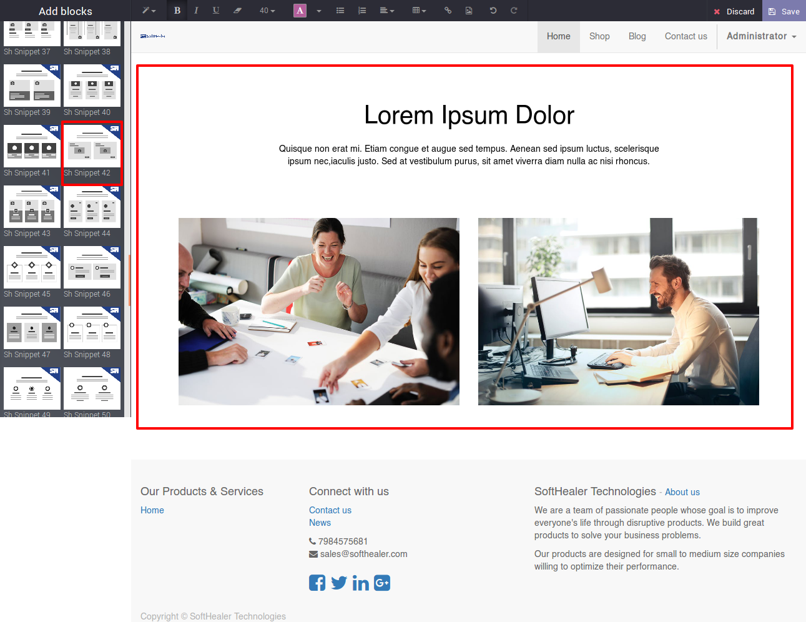
Task: Insert an unordered bullet list
Action: click(x=340, y=11)
